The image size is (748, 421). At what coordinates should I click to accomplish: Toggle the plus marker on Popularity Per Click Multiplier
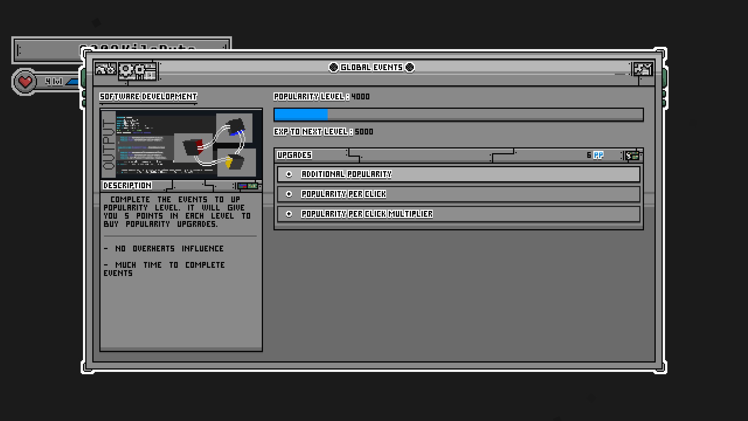(289, 214)
